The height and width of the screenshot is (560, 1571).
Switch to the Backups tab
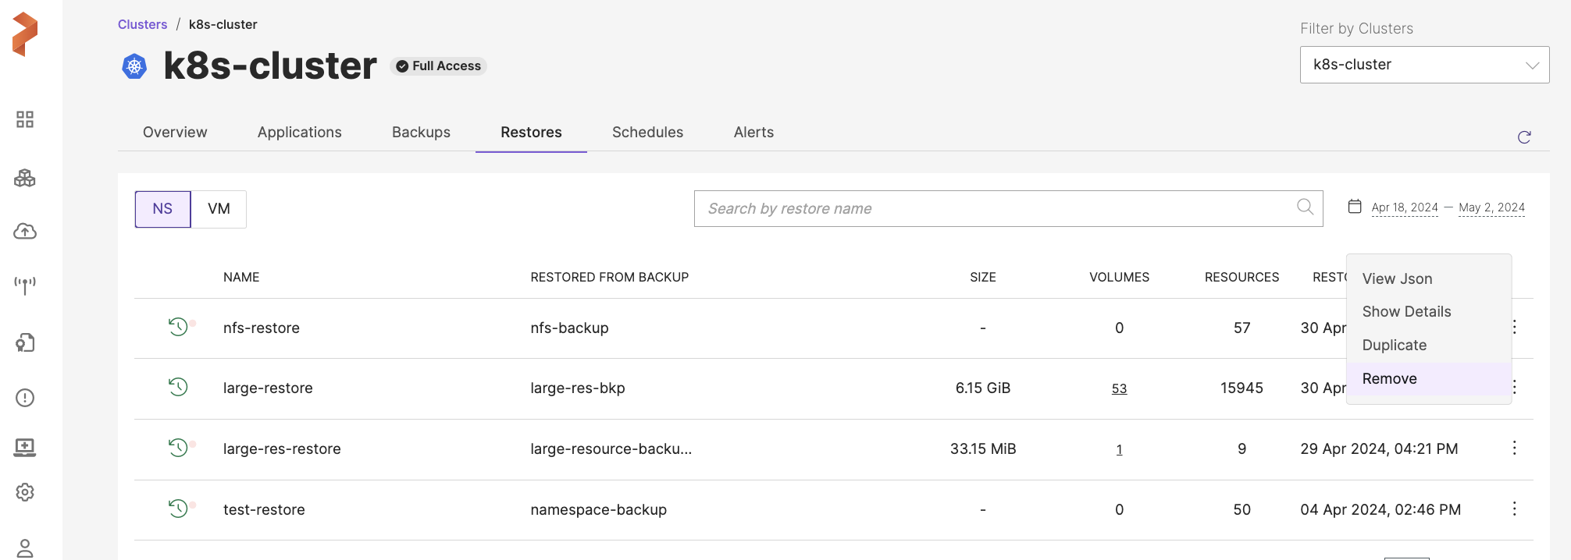point(421,133)
